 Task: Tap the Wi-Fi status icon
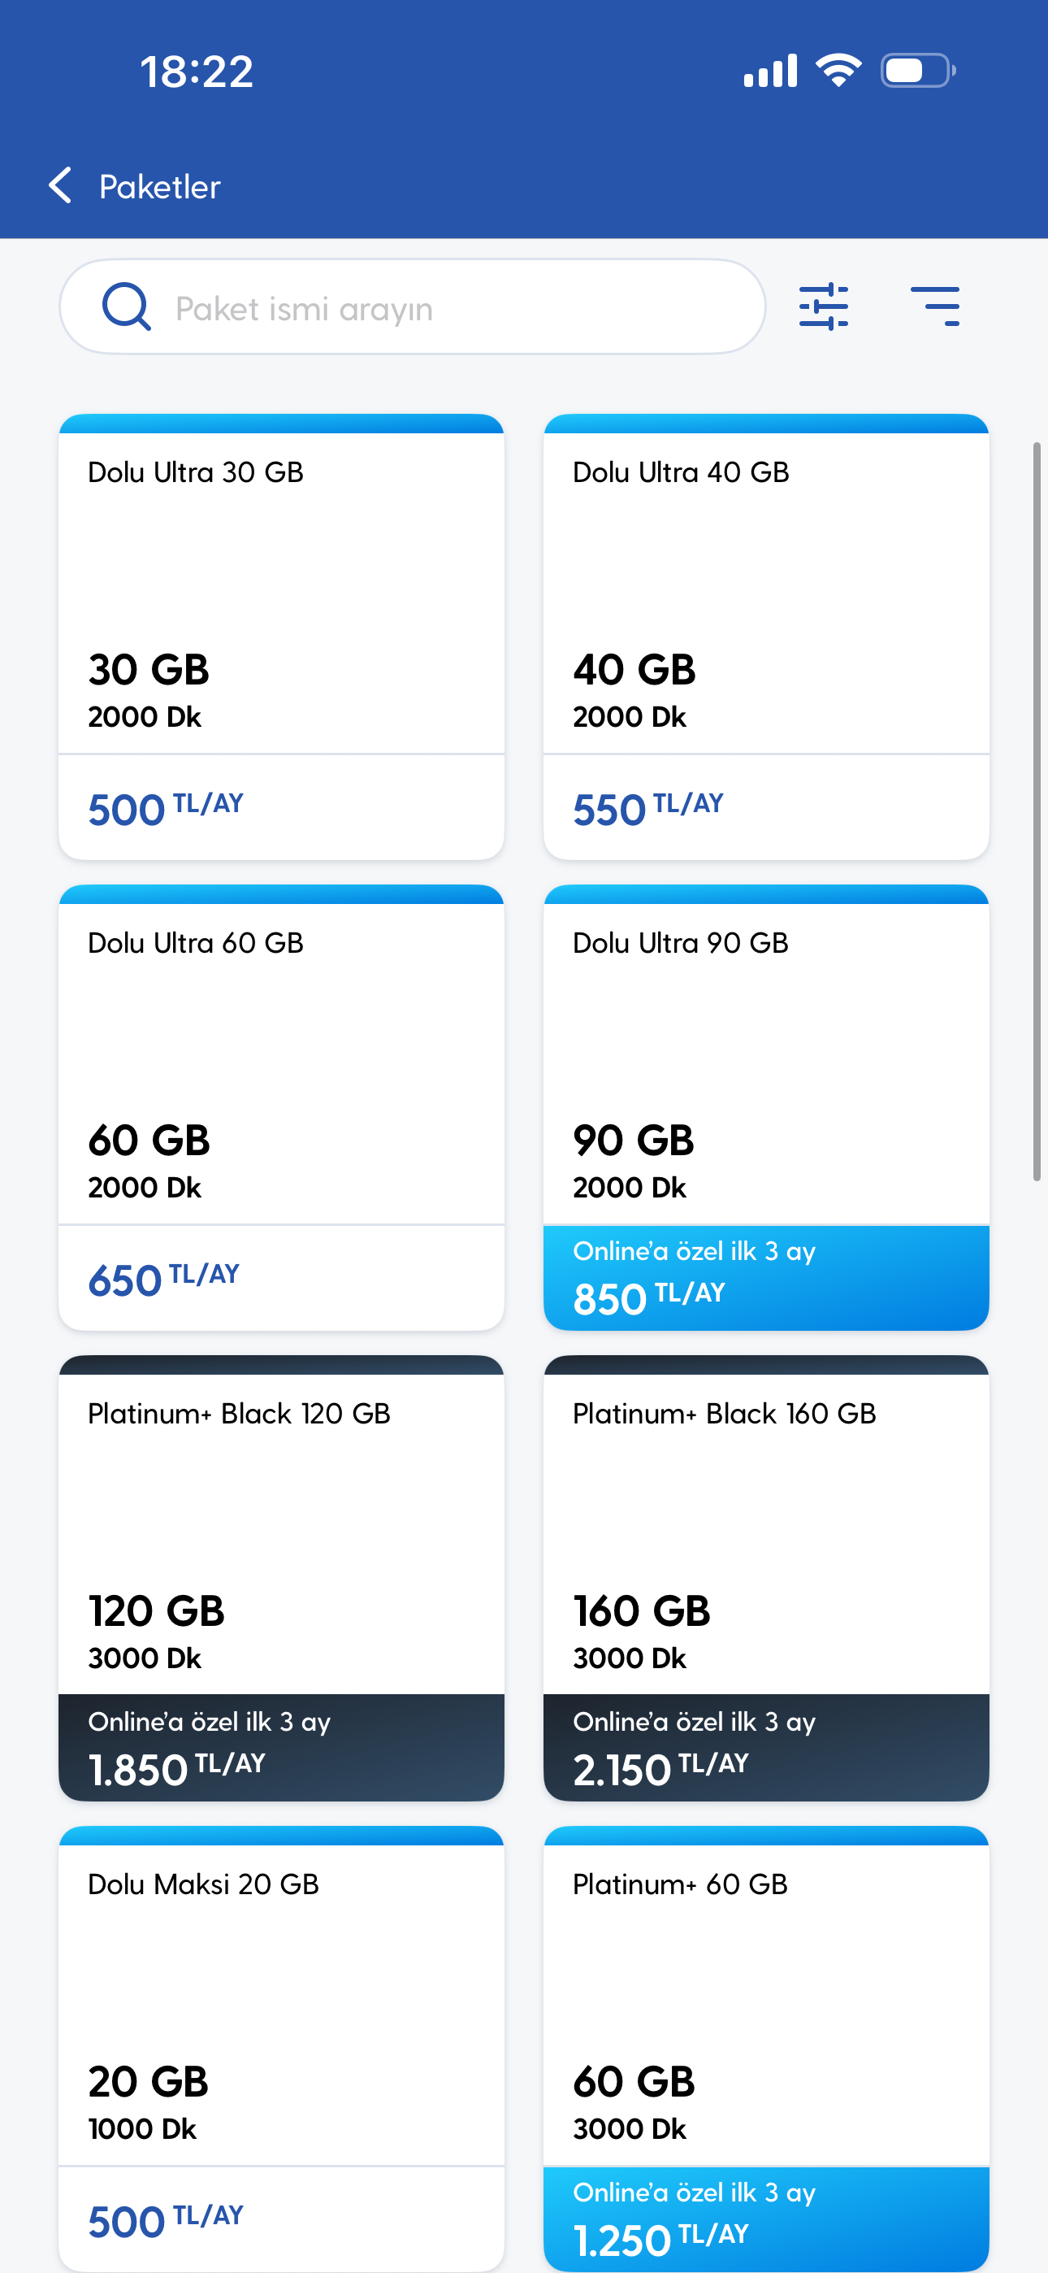point(838,71)
